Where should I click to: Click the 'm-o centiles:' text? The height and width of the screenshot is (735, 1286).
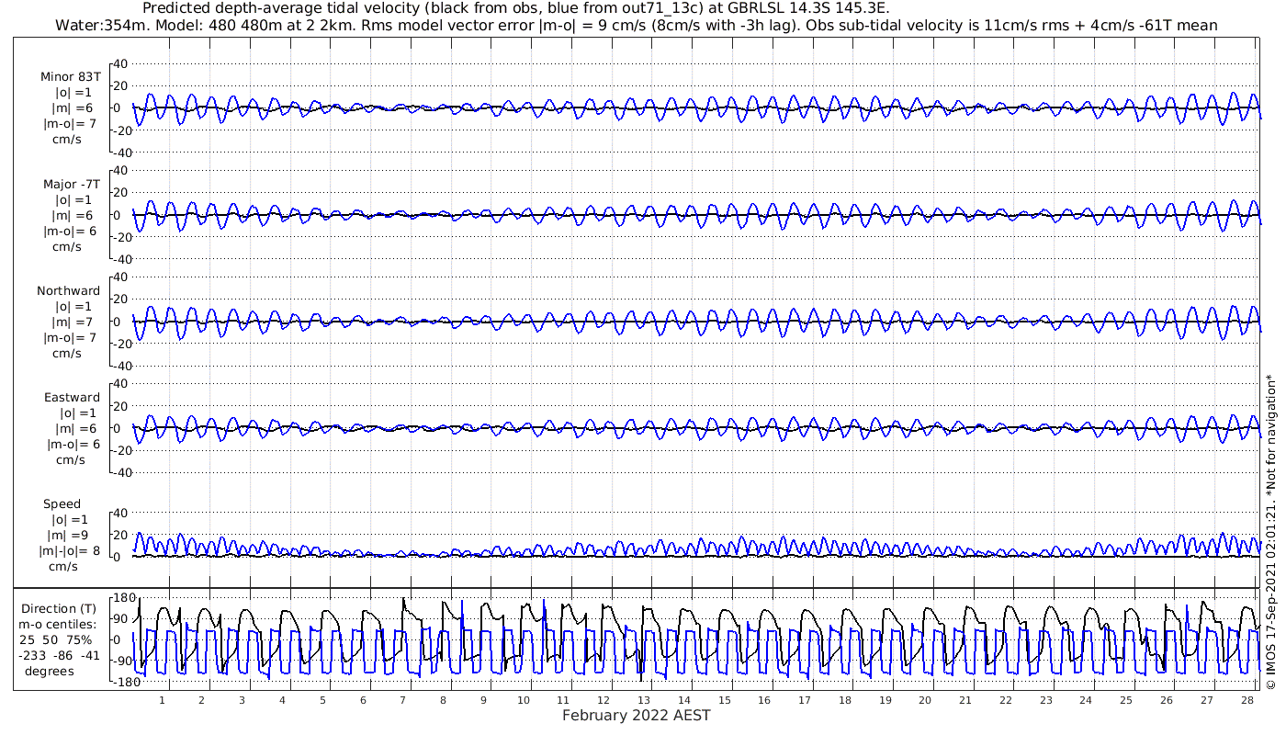(x=58, y=625)
